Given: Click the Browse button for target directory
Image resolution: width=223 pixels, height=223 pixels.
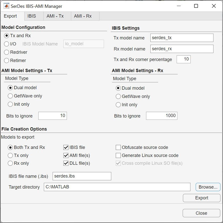Looking at the screenshot, I should coord(208,187).
